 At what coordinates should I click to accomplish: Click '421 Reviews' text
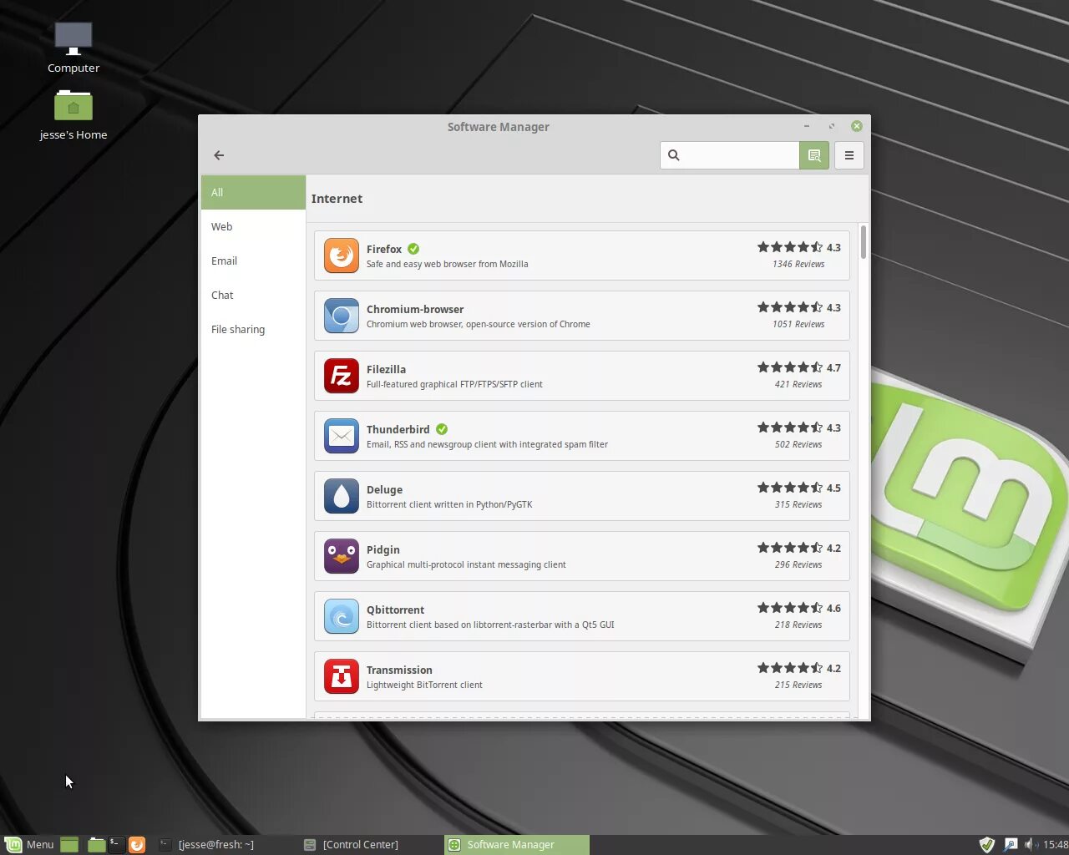coord(798,384)
